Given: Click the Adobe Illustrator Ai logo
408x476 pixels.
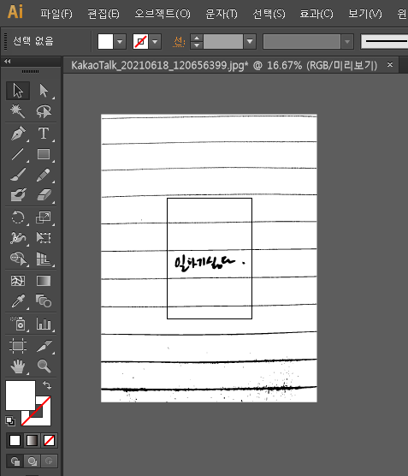Looking at the screenshot, I should pos(15,12).
